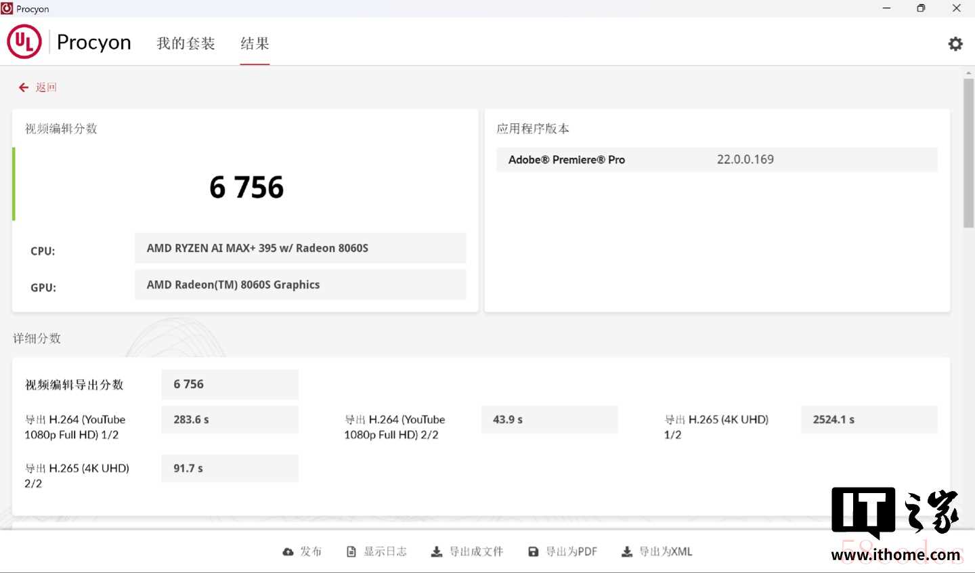Click the export to file download icon

(437, 552)
